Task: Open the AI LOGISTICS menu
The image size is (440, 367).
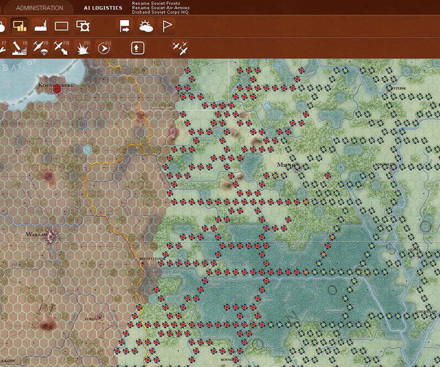Action: [103, 8]
